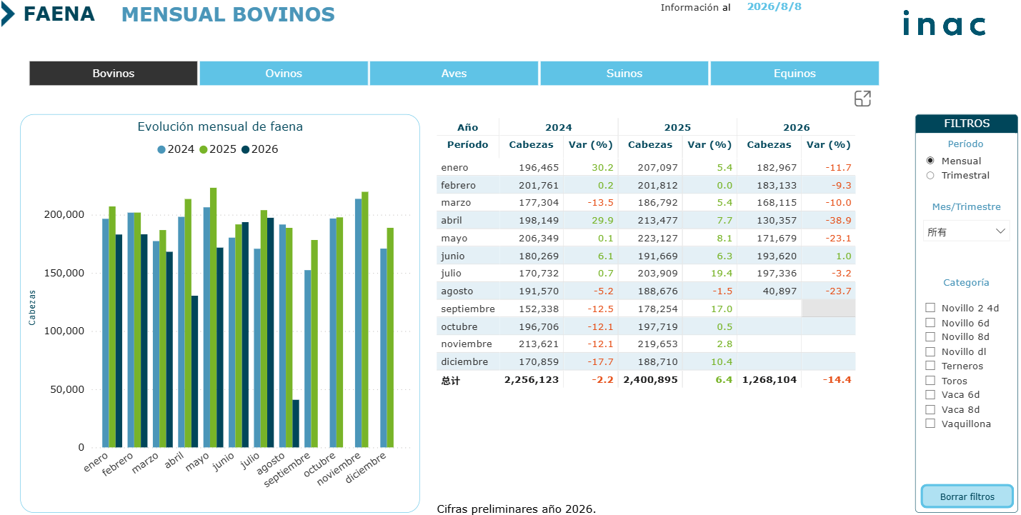Click the 2026 agosto bar in chart
The height and width of the screenshot is (515, 1021).
pyautogui.click(x=296, y=424)
